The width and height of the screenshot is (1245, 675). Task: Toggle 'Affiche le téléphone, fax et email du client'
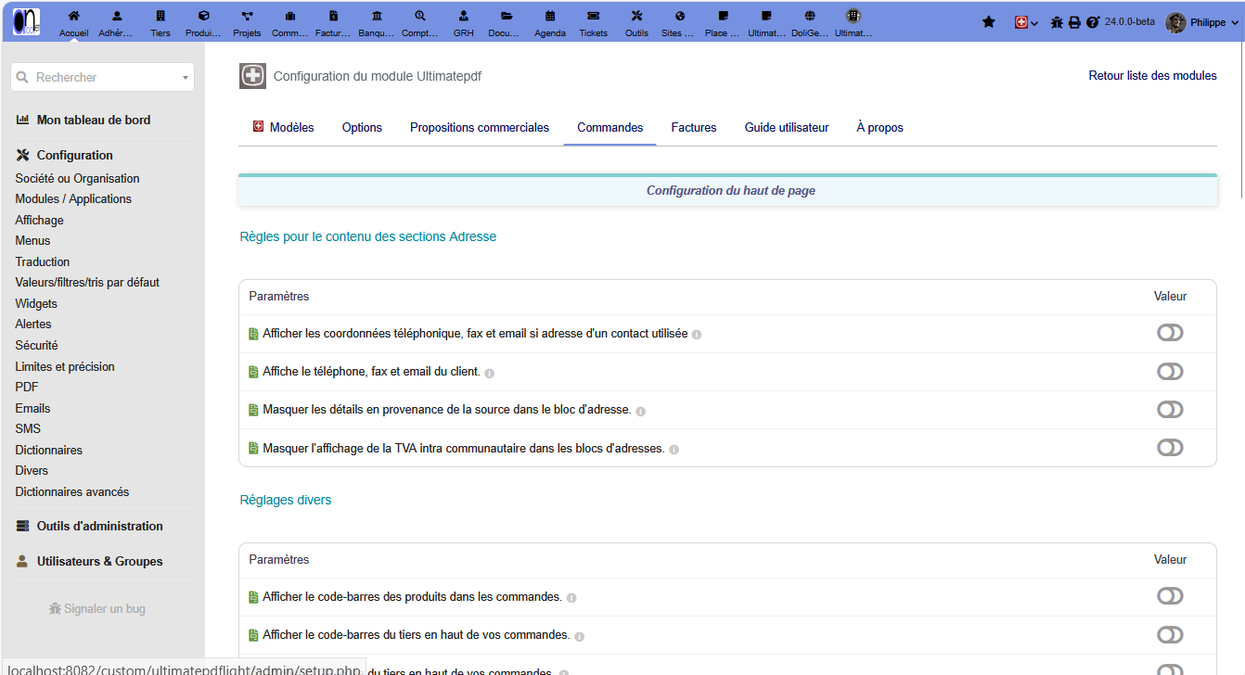tap(1170, 371)
